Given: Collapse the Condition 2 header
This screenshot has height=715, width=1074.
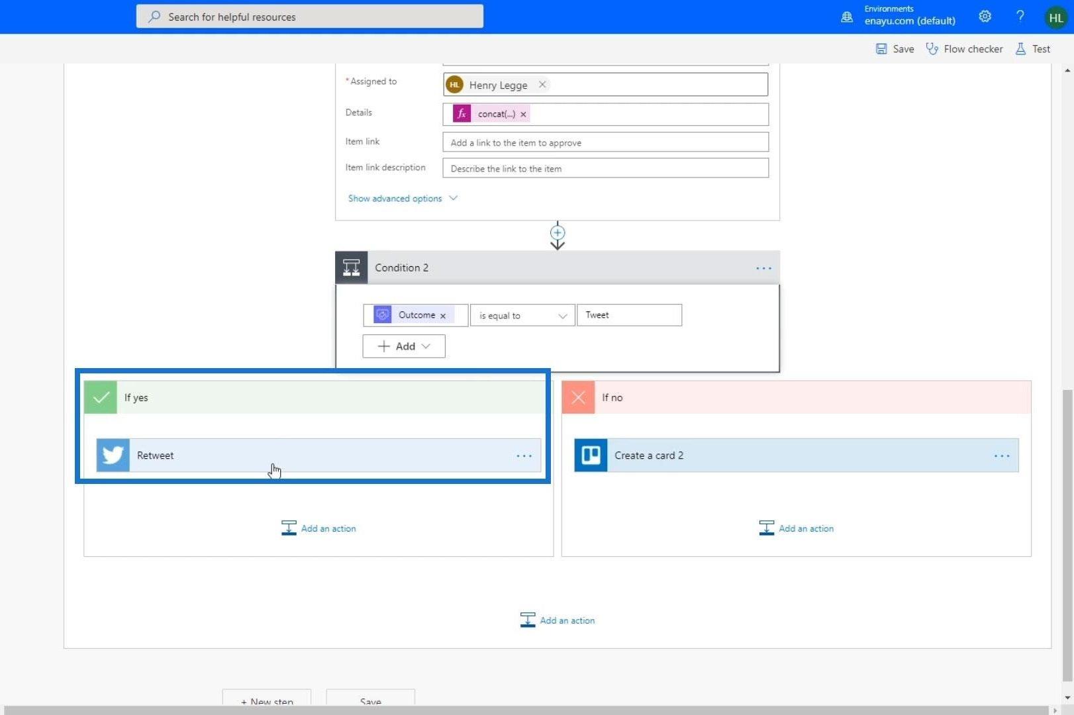Looking at the screenshot, I should [558, 267].
